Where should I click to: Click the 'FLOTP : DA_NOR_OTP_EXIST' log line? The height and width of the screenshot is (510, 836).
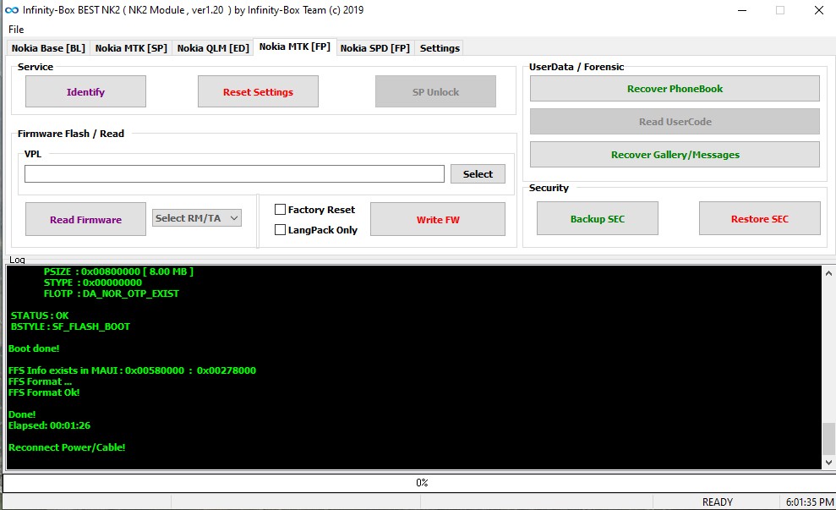click(x=112, y=293)
